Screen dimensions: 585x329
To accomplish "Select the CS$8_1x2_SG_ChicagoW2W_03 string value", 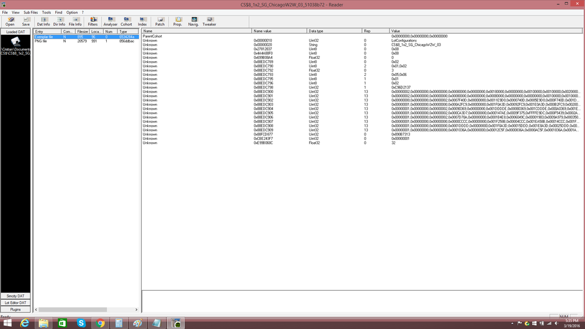I will click(416, 45).
